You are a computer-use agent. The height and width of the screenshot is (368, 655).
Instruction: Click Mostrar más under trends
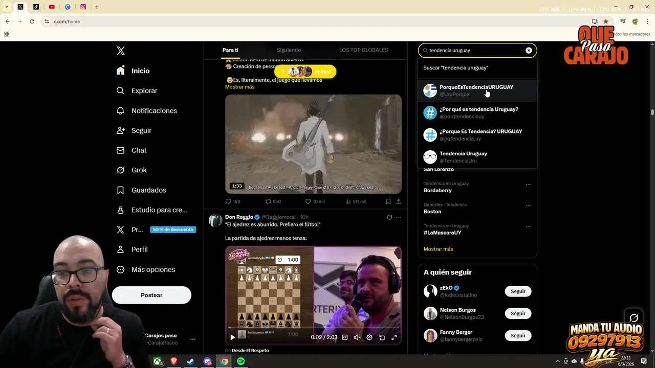pos(438,249)
